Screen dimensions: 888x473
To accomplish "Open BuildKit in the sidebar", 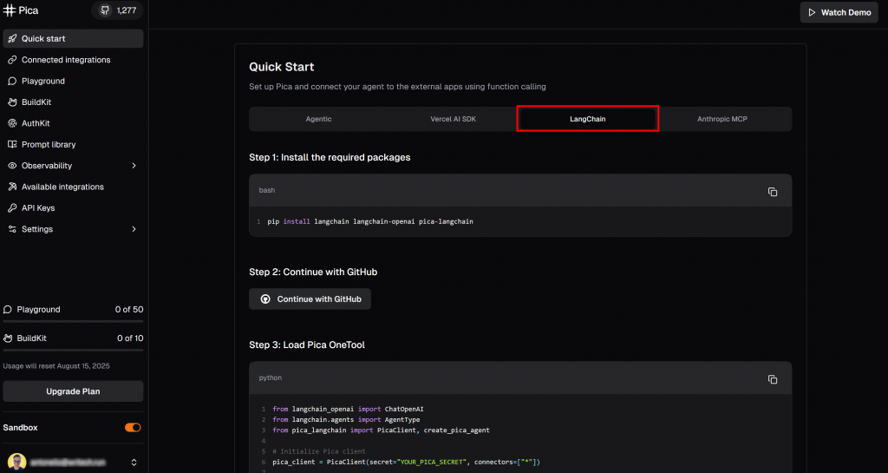I will coord(36,102).
